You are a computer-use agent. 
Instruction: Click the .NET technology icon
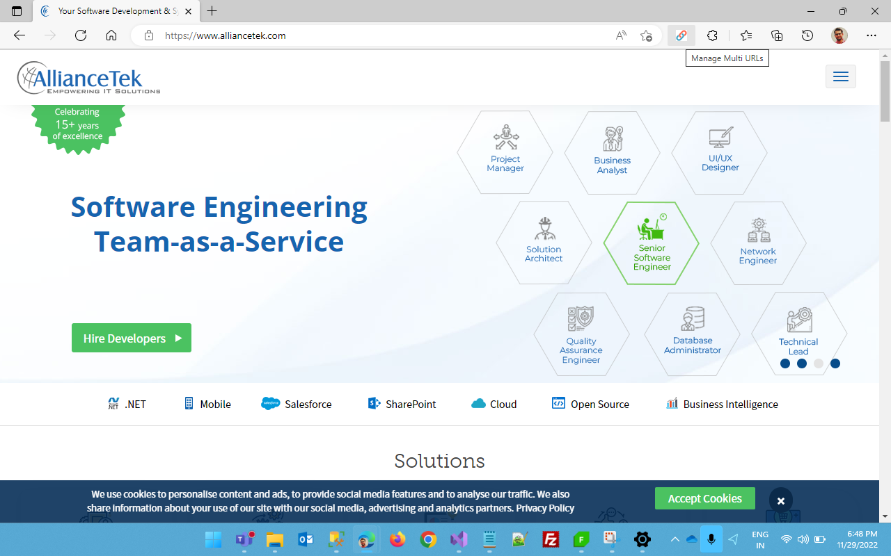coord(114,403)
